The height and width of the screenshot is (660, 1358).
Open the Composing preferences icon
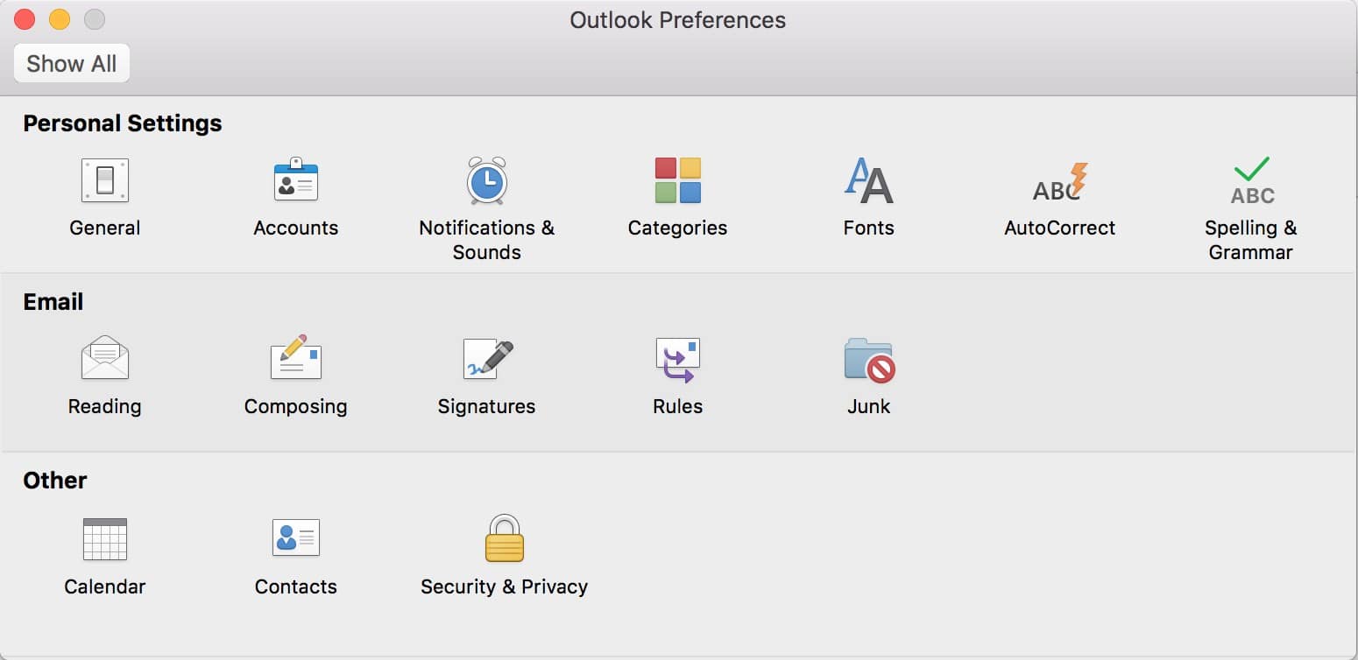[x=296, y=359]
